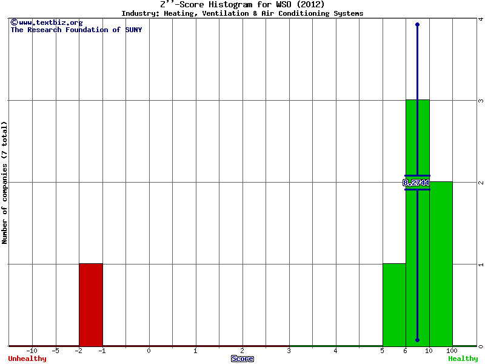Click the top dot of the blue marker line

click(418, 24)
